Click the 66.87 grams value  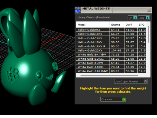point(115,34)
